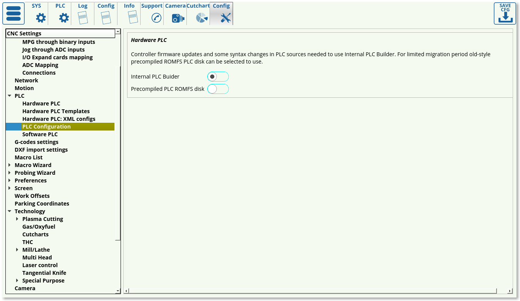This screenshot has height=301, width=520.
Task: Open G-codes settings in tree
Action: 37,142
